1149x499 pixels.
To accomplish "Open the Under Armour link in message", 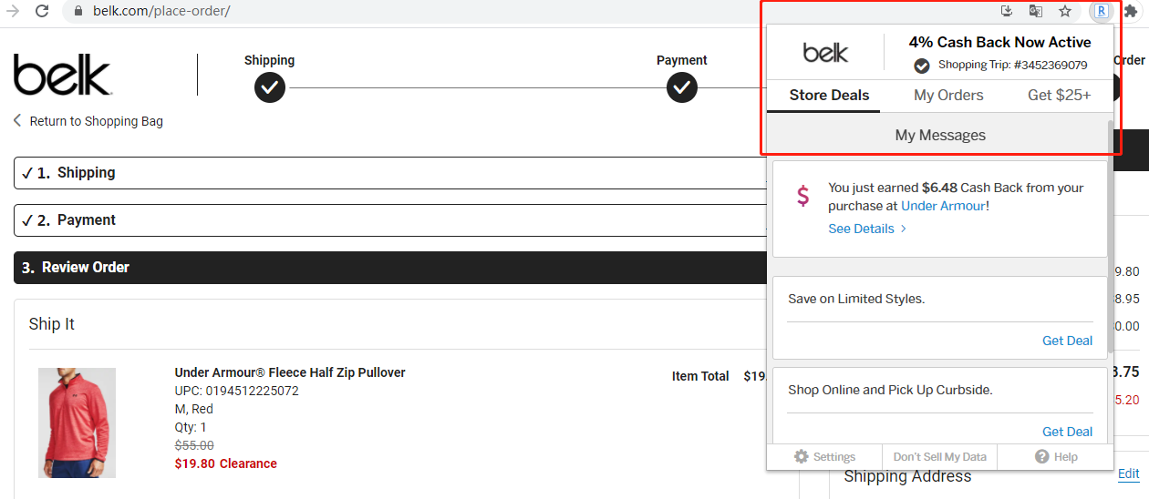I will (x=943, y=206).
